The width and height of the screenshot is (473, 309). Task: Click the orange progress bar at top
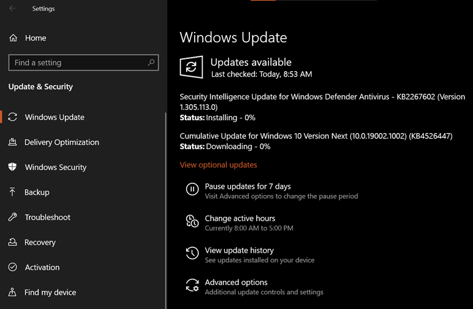tap(263, 0)
